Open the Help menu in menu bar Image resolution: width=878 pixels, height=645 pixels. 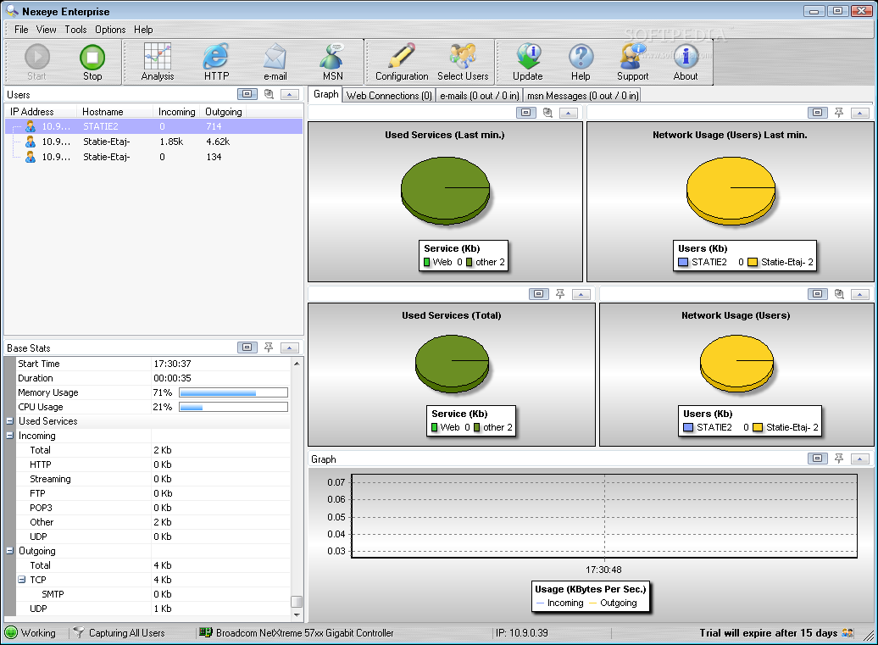pos(143,30)
